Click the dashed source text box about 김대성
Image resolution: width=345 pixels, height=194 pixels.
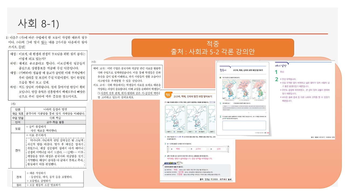tap(56, 152)
